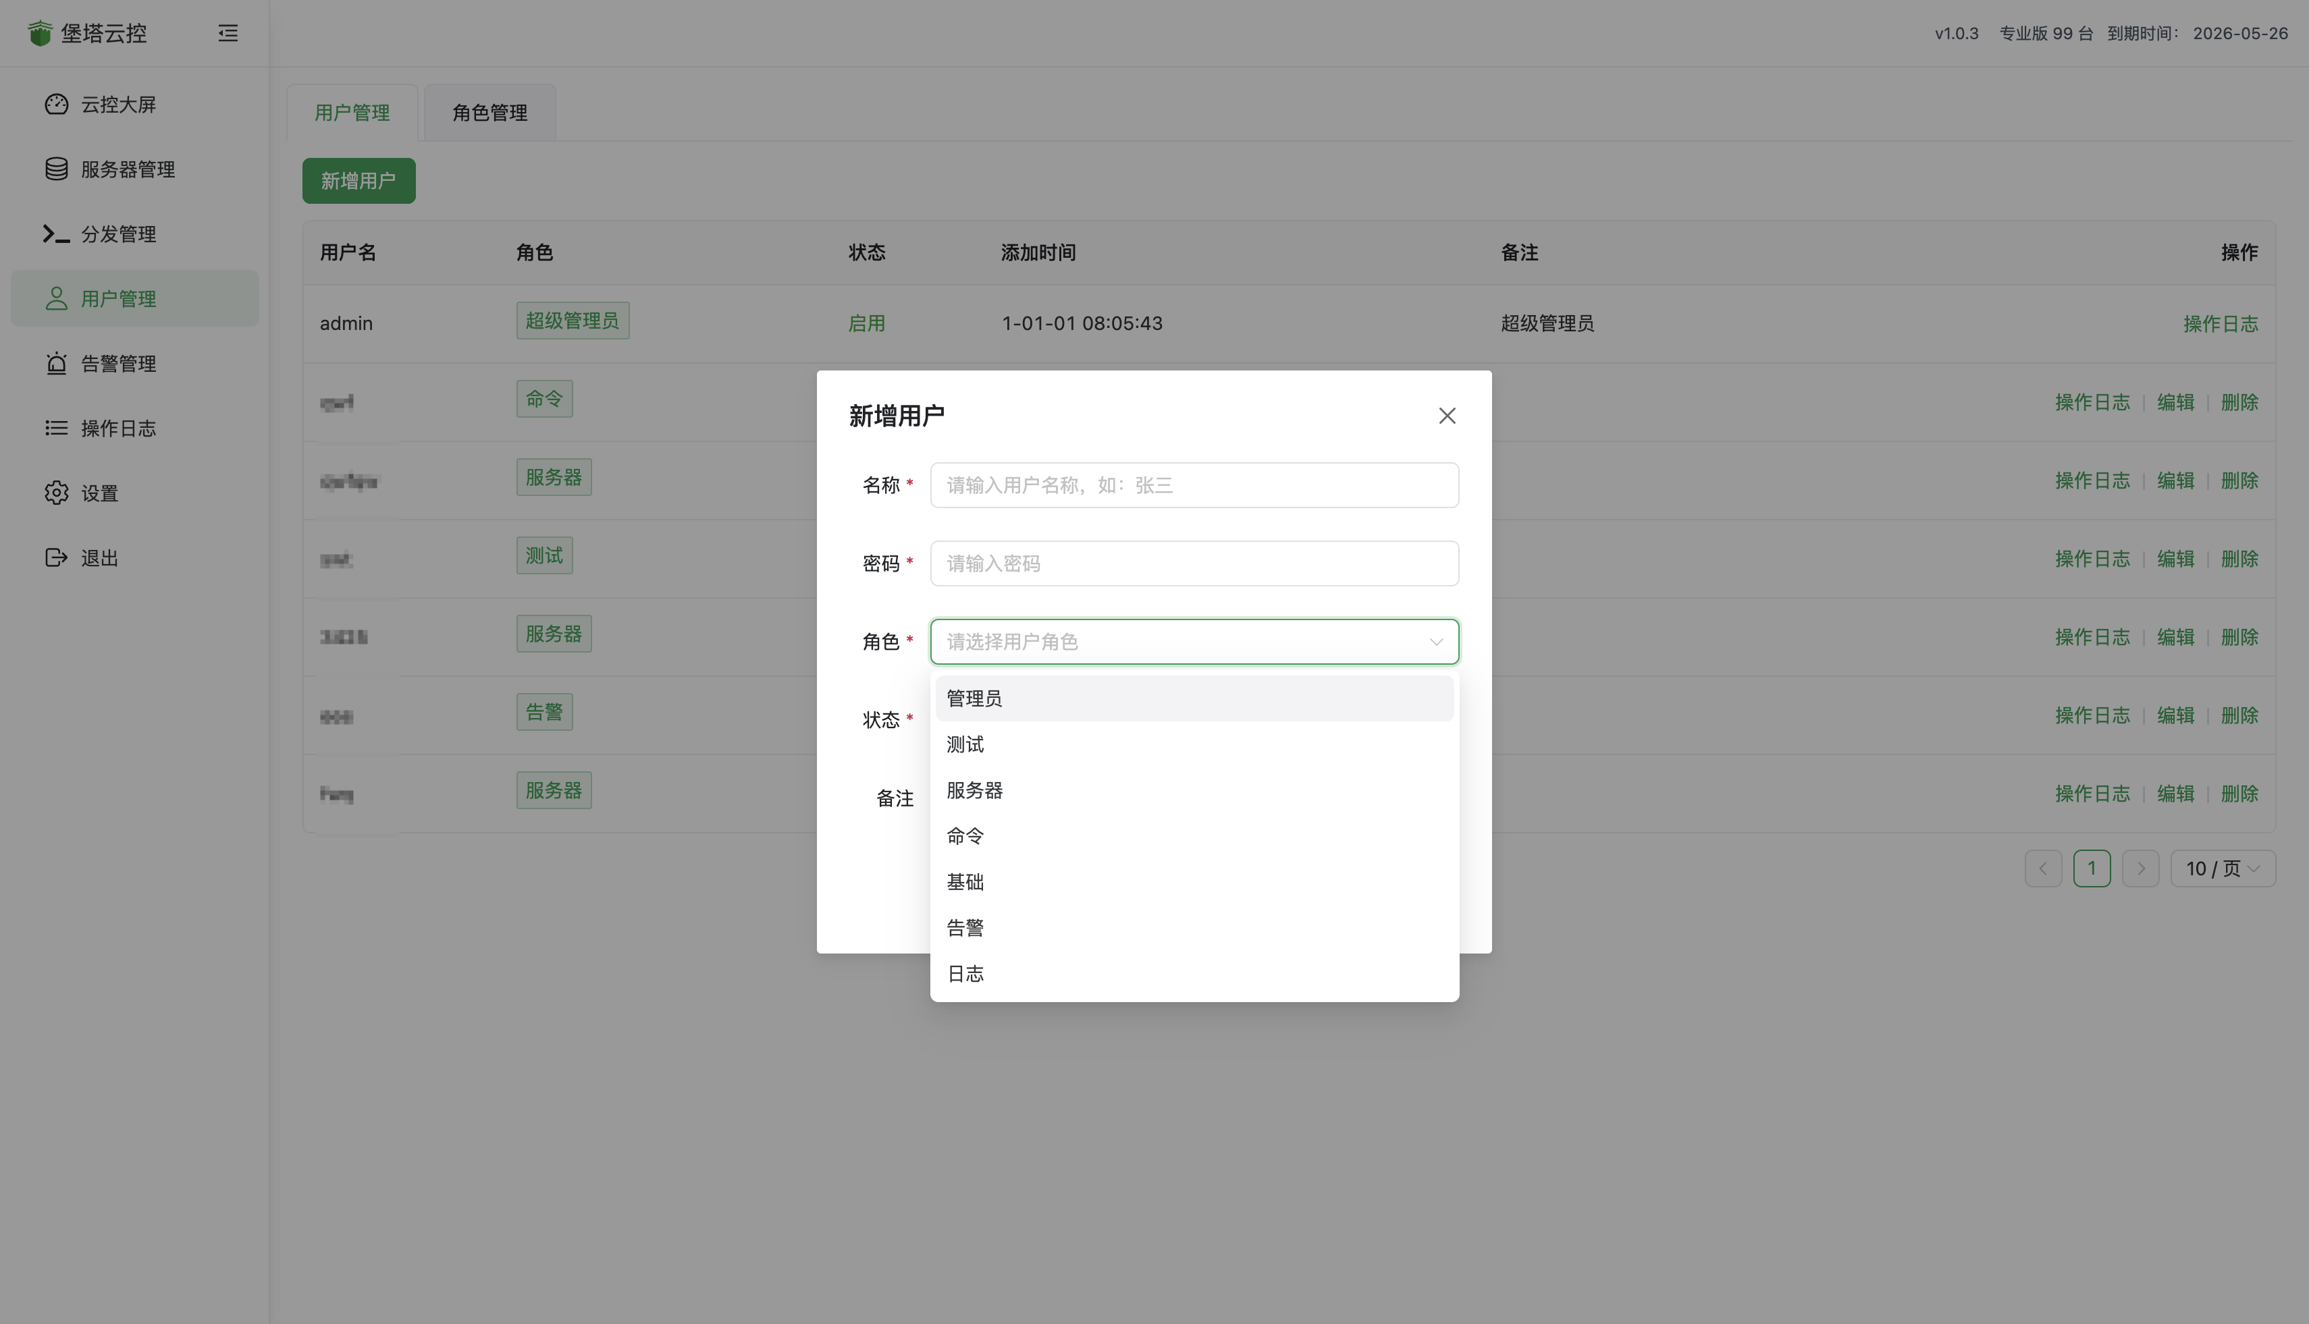This screenshot has height=1324, width=2309.
Task: Open 操作日志 for the admin user row
Action: click(x=2221, y=323)
